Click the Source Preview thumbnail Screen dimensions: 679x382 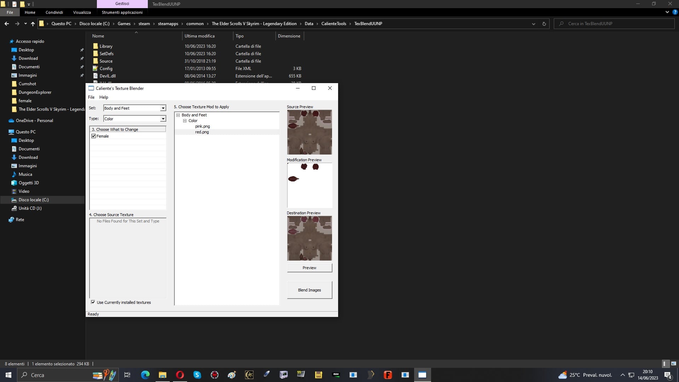coord(309,132)
